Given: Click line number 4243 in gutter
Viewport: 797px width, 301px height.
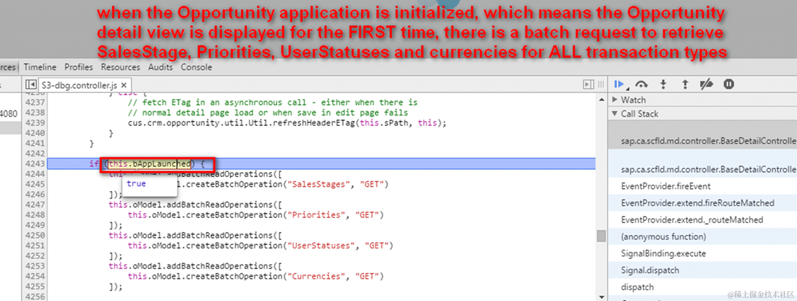Looking at the screenshot, I should [35, 164].
